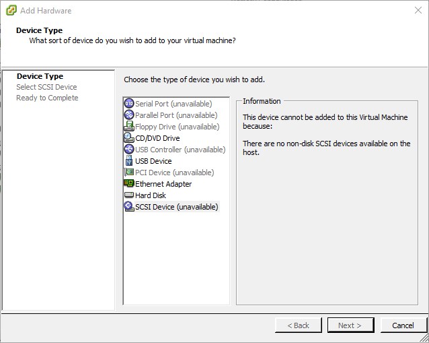Click the USB Controller icon
The width and height of the screenshot is (429, 343).
(129, 150)
